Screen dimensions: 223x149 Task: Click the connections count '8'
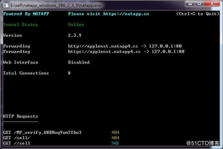[69, 73]
